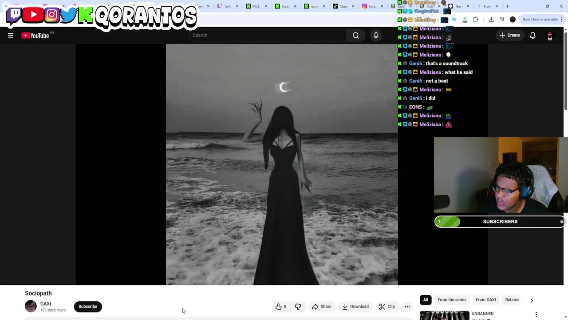568x320 pixels.
Task: Click the video player area
Action: [x=282, y=164]
